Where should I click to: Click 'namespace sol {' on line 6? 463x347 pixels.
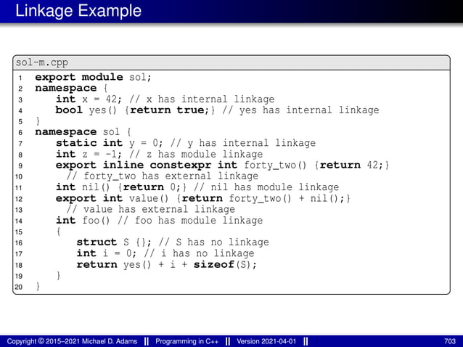point(83,131)
